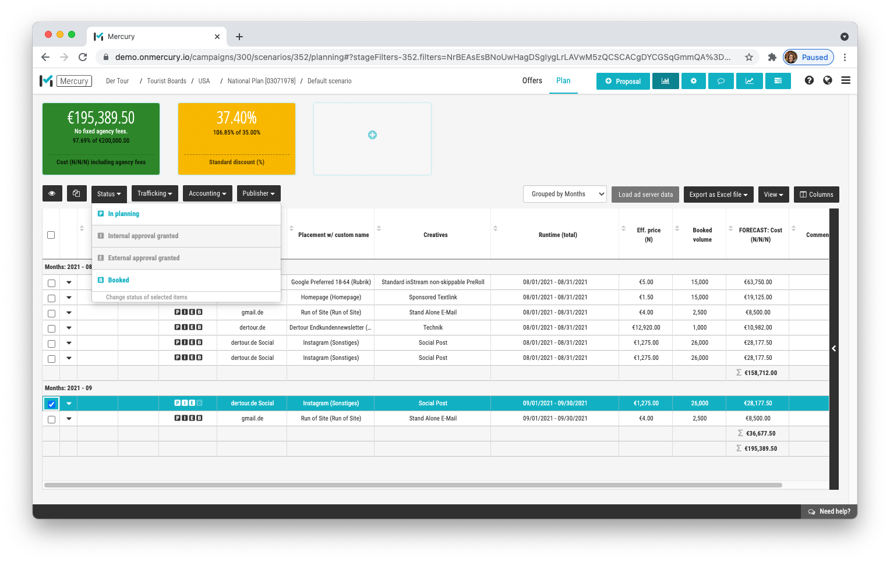Open the bar chart statistics view
The image size is (890, 562).
click(x=665, y=81)
